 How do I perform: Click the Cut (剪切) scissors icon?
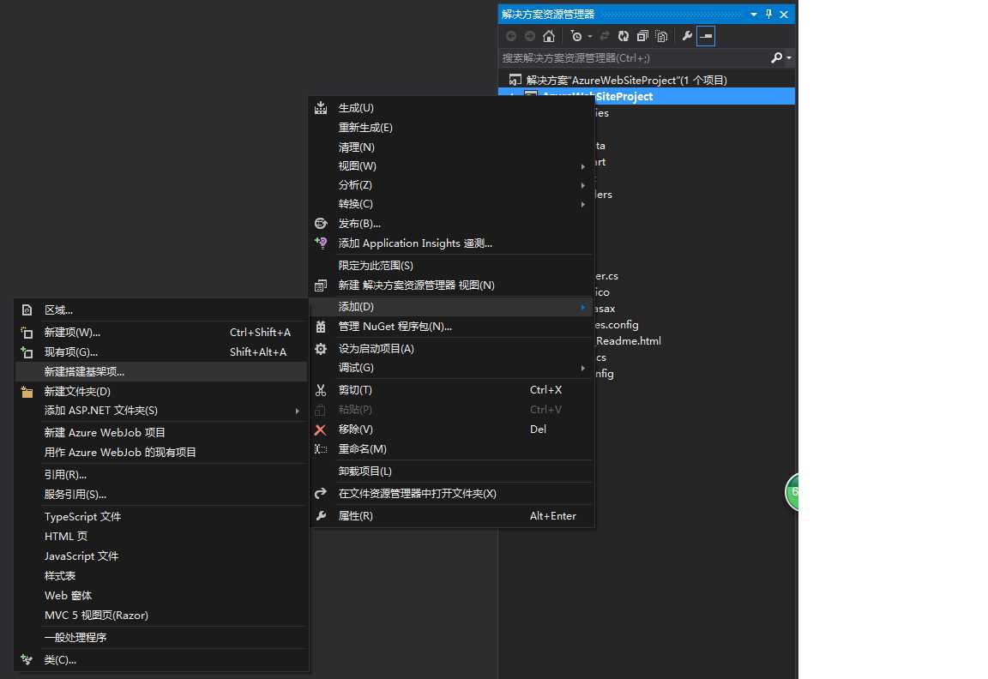(321, 390)
